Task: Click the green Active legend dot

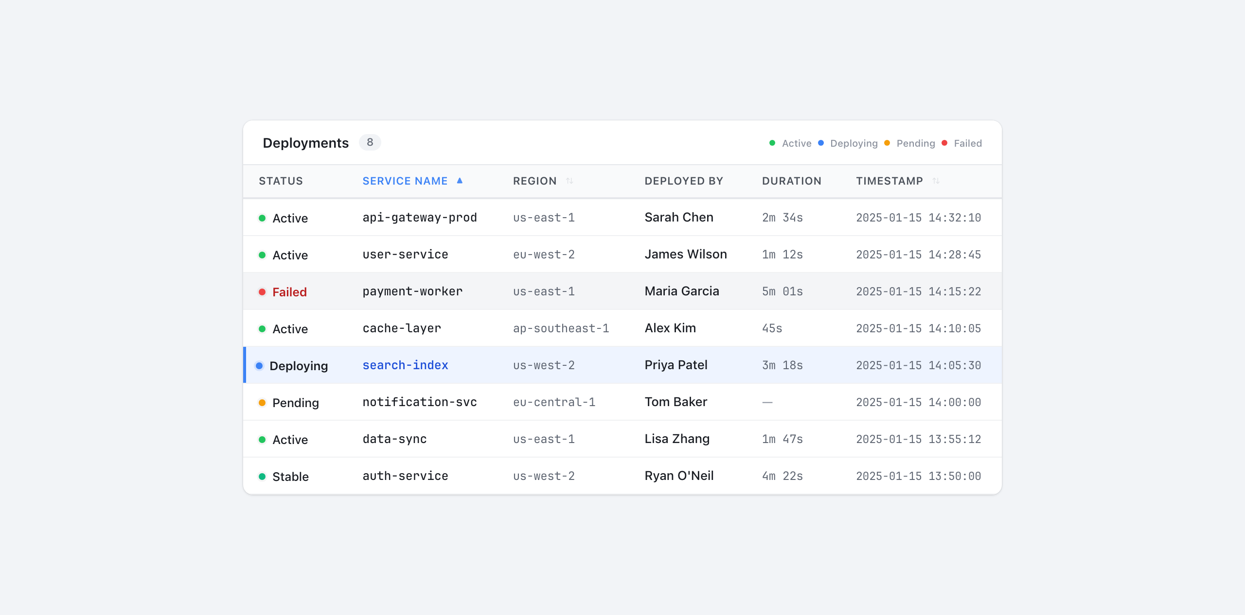Action: [x=772, y=143]
